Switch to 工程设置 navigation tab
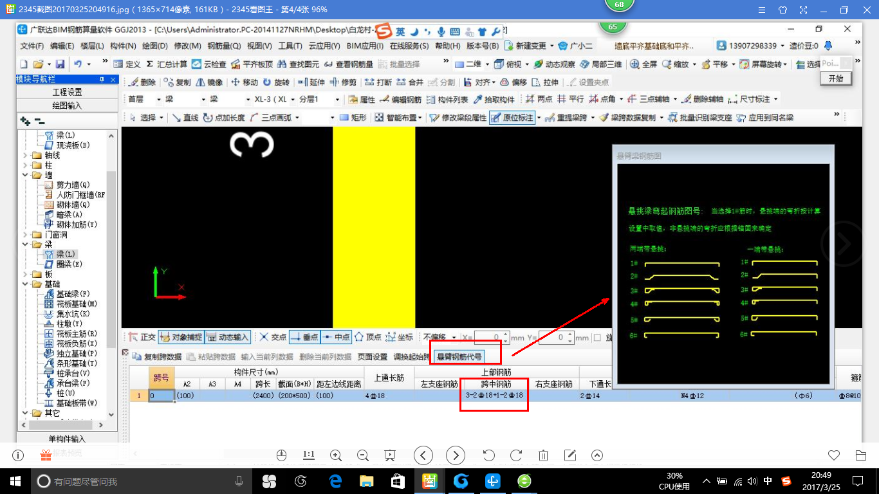 pyautogui.click(x=67, y=92)
